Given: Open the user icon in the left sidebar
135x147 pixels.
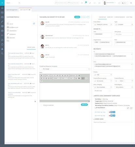Looking at the screenshot, I should tap(2, 49).
